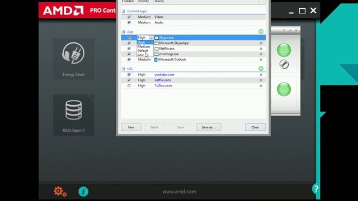Screen dimensions: 358x201
Task: Click Medium priority of Video row
Action: [x=144, y=17]
